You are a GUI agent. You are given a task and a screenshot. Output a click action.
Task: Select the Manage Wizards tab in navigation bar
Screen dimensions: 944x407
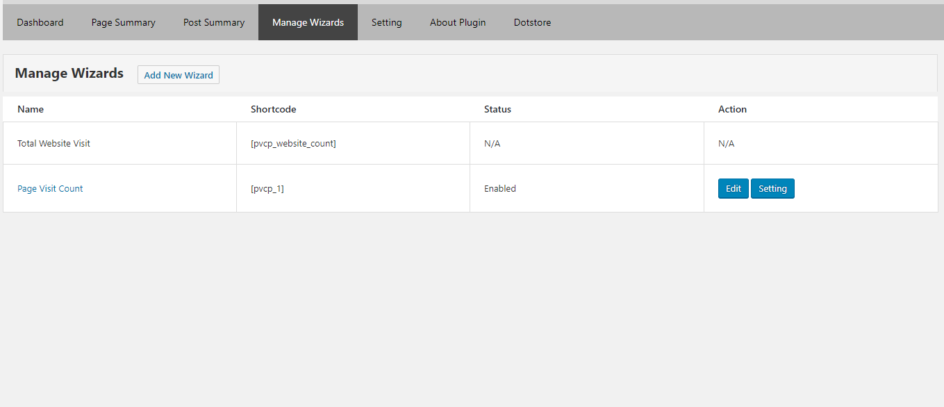[308, 22]
